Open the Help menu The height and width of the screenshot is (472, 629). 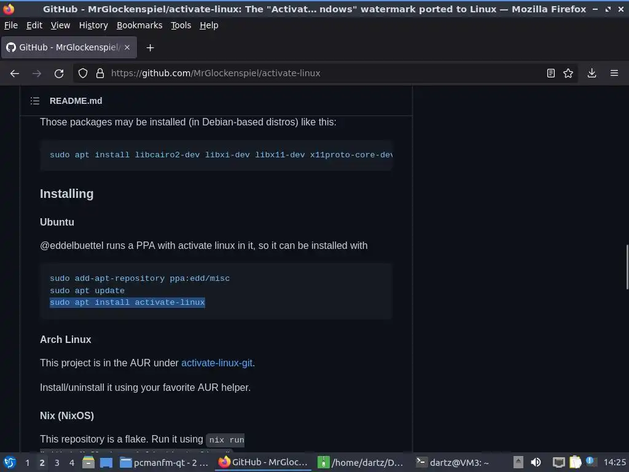(x=209, y=25)
